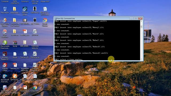This screenshot has height=96, width=171.
Task: Click the insert line containing 'Mehul'
Action: point(79,40)
